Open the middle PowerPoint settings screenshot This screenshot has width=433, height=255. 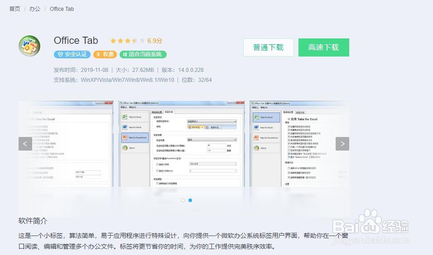[x=182, y=144]
